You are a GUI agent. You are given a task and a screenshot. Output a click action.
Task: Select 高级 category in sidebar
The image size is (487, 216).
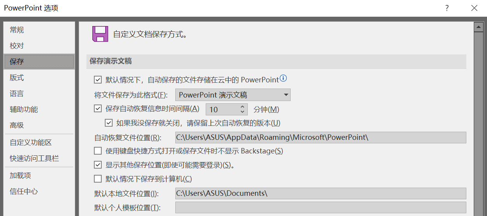click(x=39, y=125)
